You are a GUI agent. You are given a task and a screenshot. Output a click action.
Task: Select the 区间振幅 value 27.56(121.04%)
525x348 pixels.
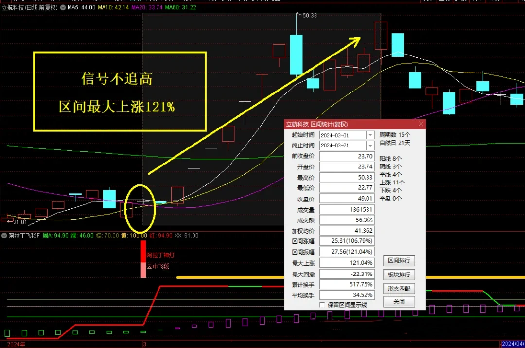(347, 252)
